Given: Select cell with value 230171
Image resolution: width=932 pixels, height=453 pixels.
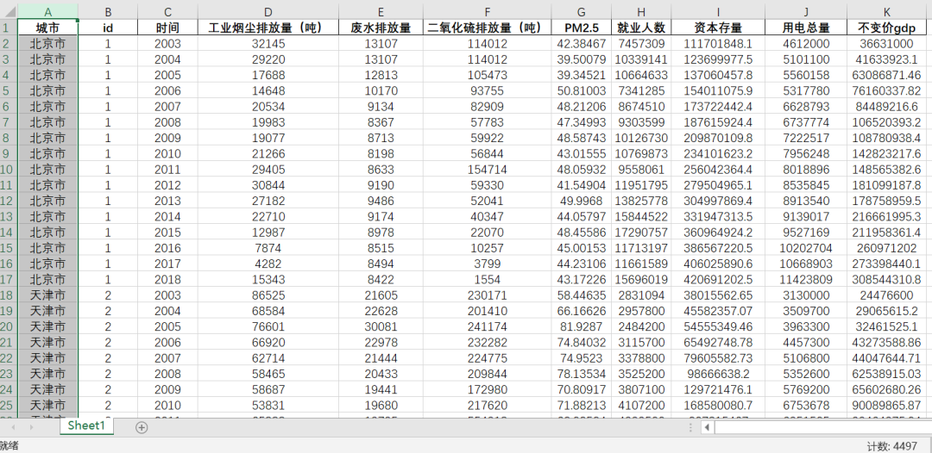Looking at the screenshot, I should 488,295.
